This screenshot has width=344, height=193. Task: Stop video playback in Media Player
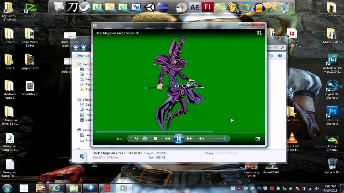[x=156, y=139]
